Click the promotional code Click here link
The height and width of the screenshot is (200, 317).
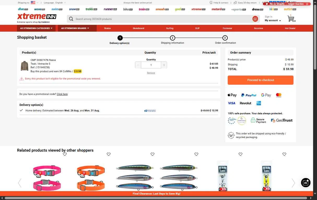pyautogui.click(x=62, y=94)
